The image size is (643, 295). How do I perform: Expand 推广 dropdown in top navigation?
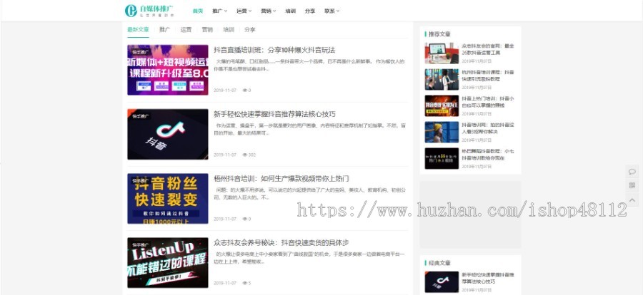[x=220, y=11]
